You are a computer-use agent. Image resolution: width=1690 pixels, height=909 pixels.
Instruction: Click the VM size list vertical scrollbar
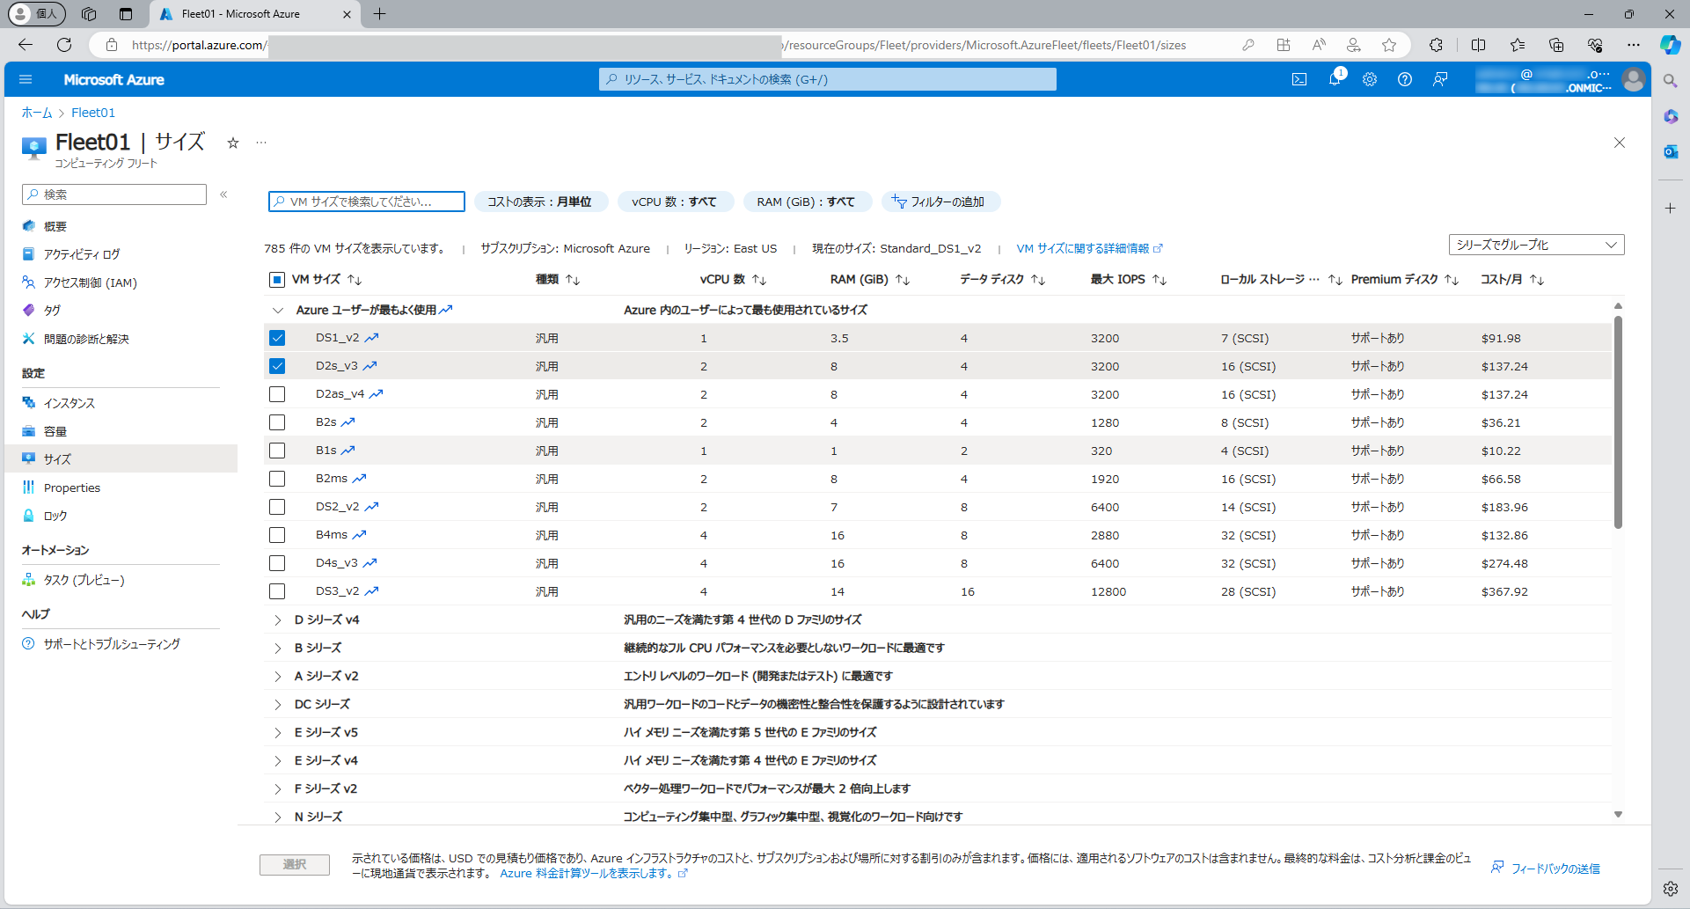(x=1618, y=422)
